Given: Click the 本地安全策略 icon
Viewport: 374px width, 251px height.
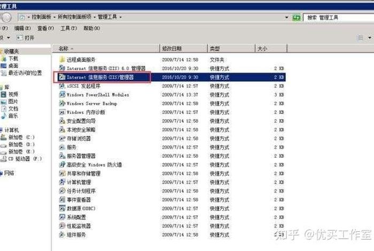Looking at the screenshot, I should tap(62, 130).
